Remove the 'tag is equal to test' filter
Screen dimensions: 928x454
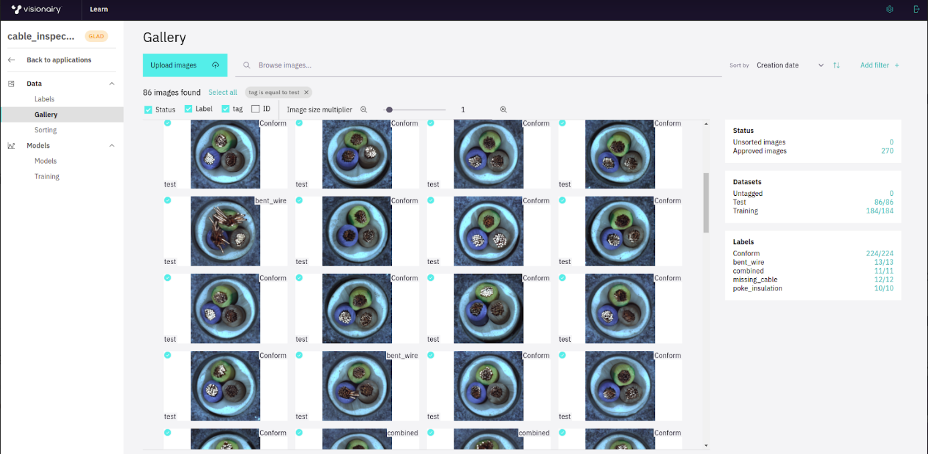(x=306, y=92)
